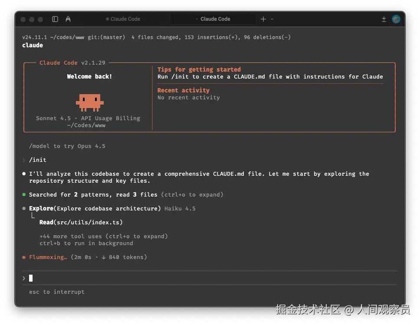Click the 'git:(master)' branch text
The width and height of the screenshot is (420, 325).
[x=106, y=37]
